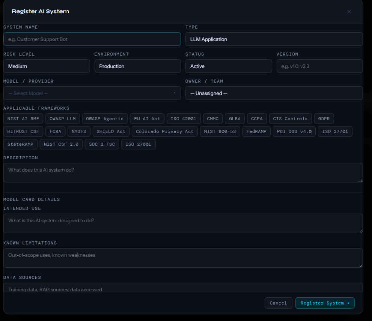The height and width of the screenshot is (321, 372).
Task: Open the Type dropdown showing LLM Application
Action: point(274,39)
